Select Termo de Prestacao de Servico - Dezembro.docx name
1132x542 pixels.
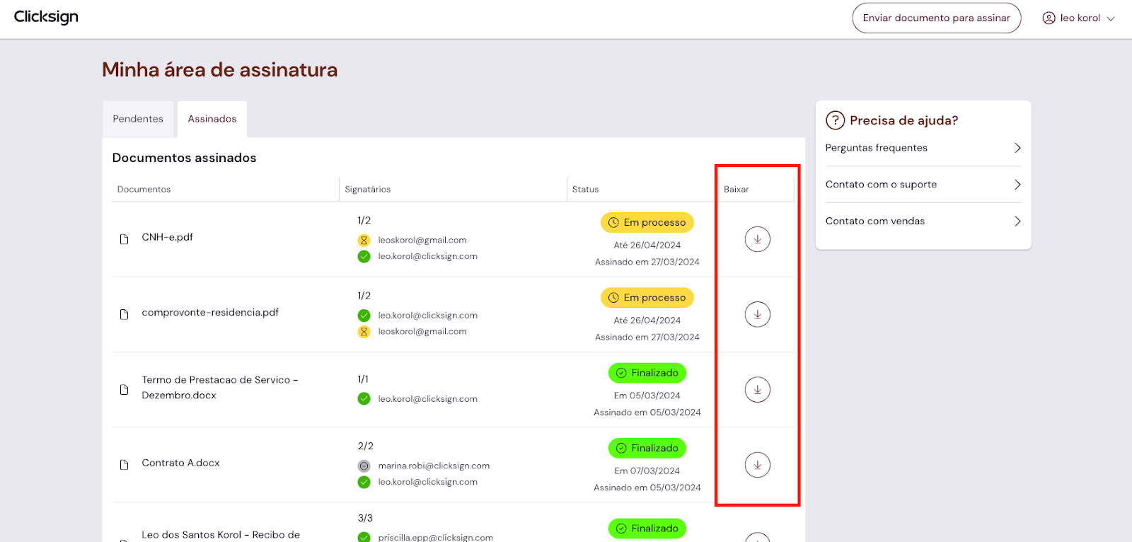(x=220, y=388)
